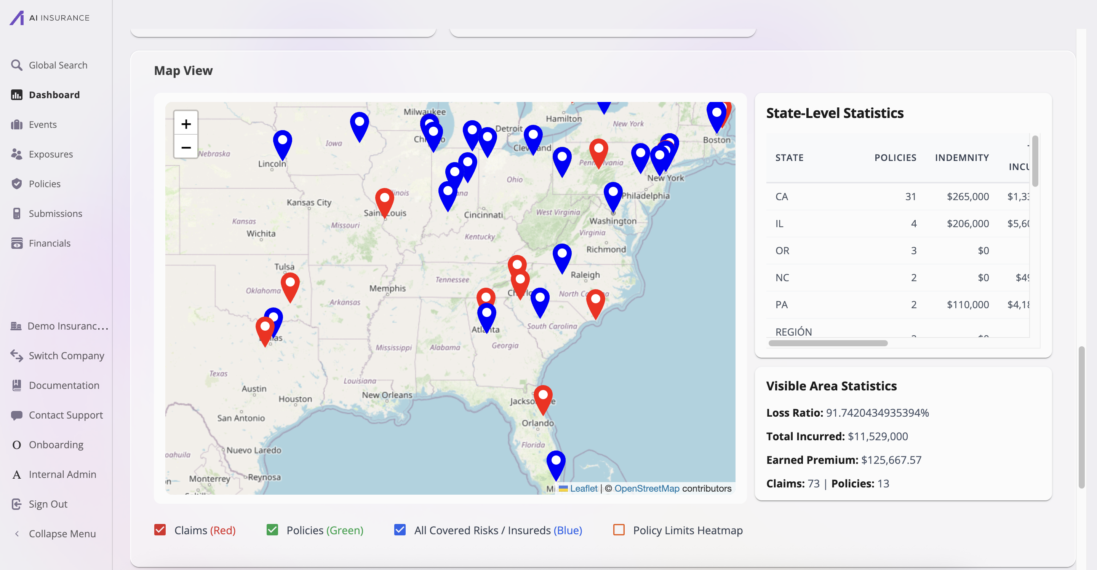Viewport: 1097px width, 570px height.
Task: Zoom in on the map
Action: [185, 124]
